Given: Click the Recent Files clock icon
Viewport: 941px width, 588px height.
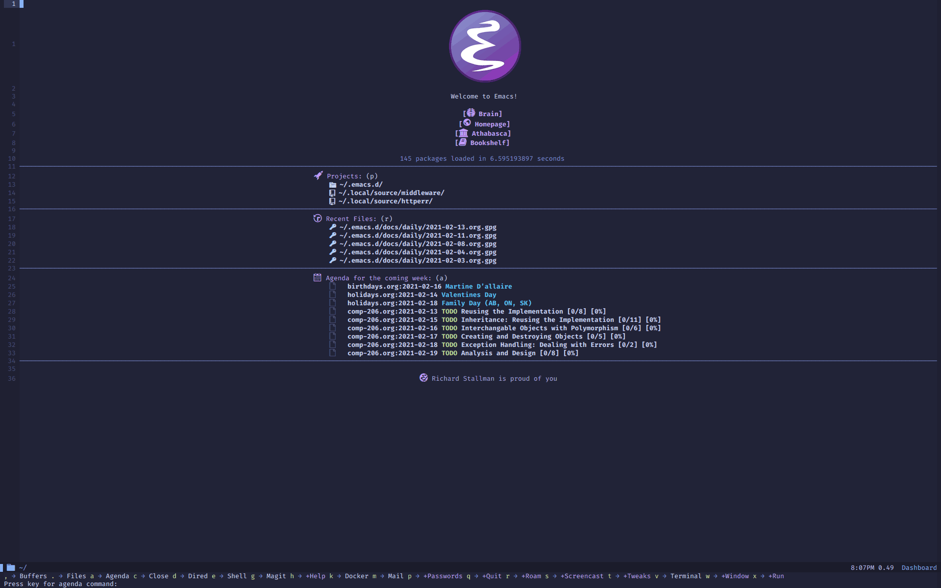Looking at the screenshot, I should [317, 218].
